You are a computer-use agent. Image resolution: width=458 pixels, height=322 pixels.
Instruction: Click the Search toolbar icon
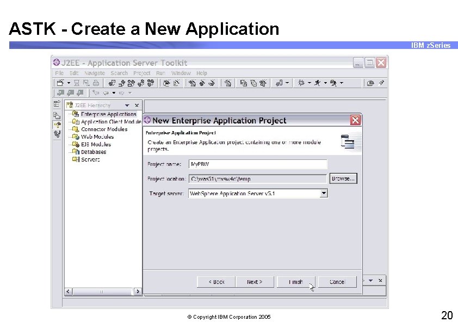119,72
